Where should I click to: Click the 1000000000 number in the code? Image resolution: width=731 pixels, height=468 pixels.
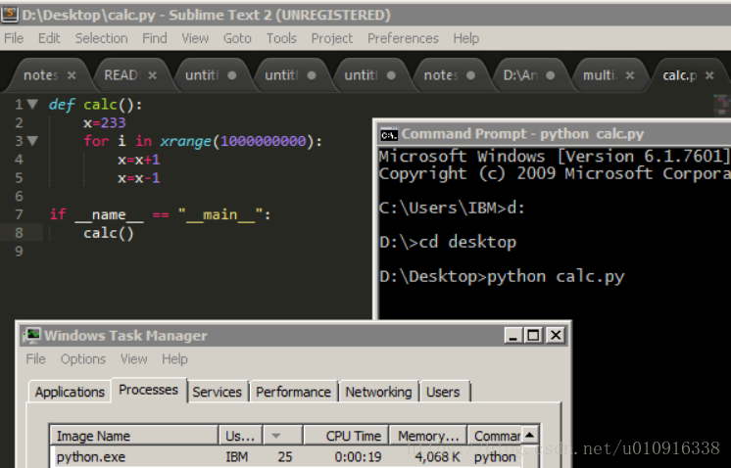[263, 141]
